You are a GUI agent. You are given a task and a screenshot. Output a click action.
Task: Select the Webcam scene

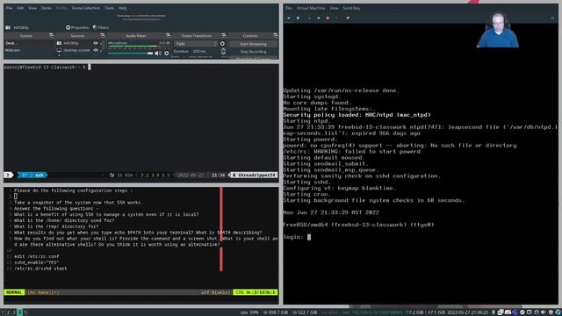(29, 51)
